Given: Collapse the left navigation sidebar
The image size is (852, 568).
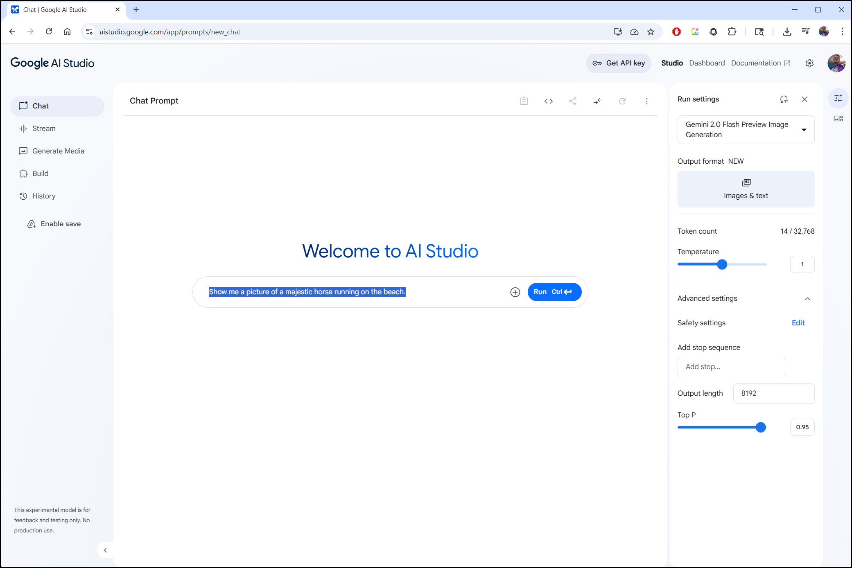Looking at the screenshot, I should click(x=105, y=550).
